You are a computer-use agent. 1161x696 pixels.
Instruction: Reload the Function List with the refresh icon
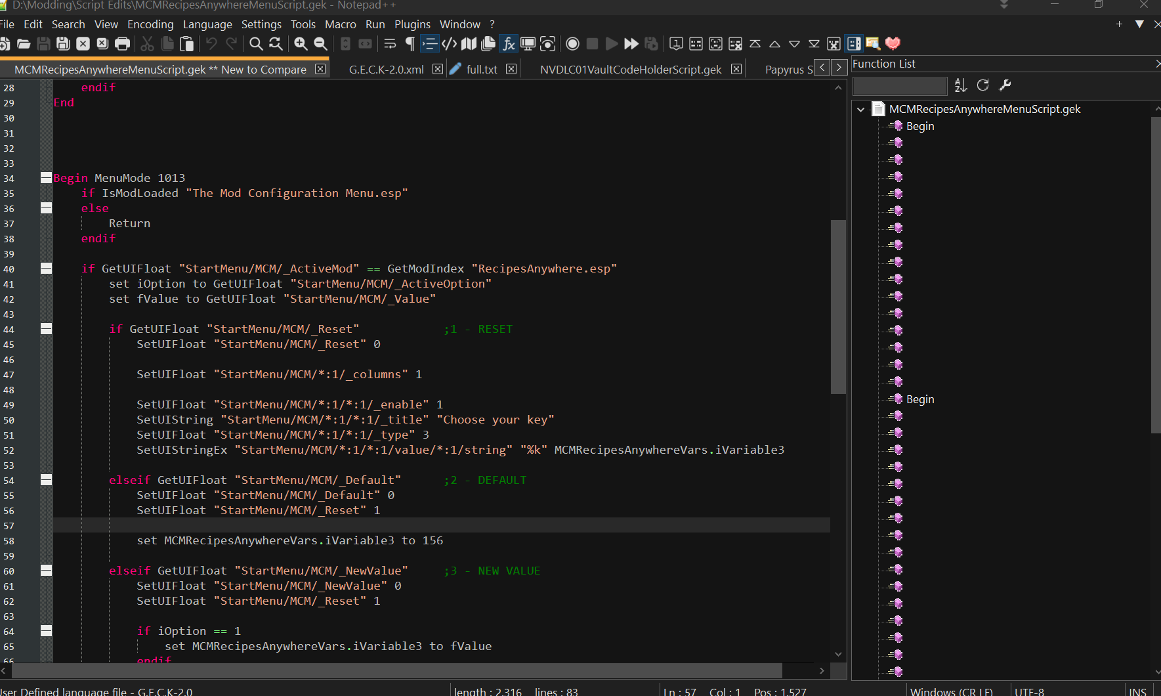click(982, 85)
